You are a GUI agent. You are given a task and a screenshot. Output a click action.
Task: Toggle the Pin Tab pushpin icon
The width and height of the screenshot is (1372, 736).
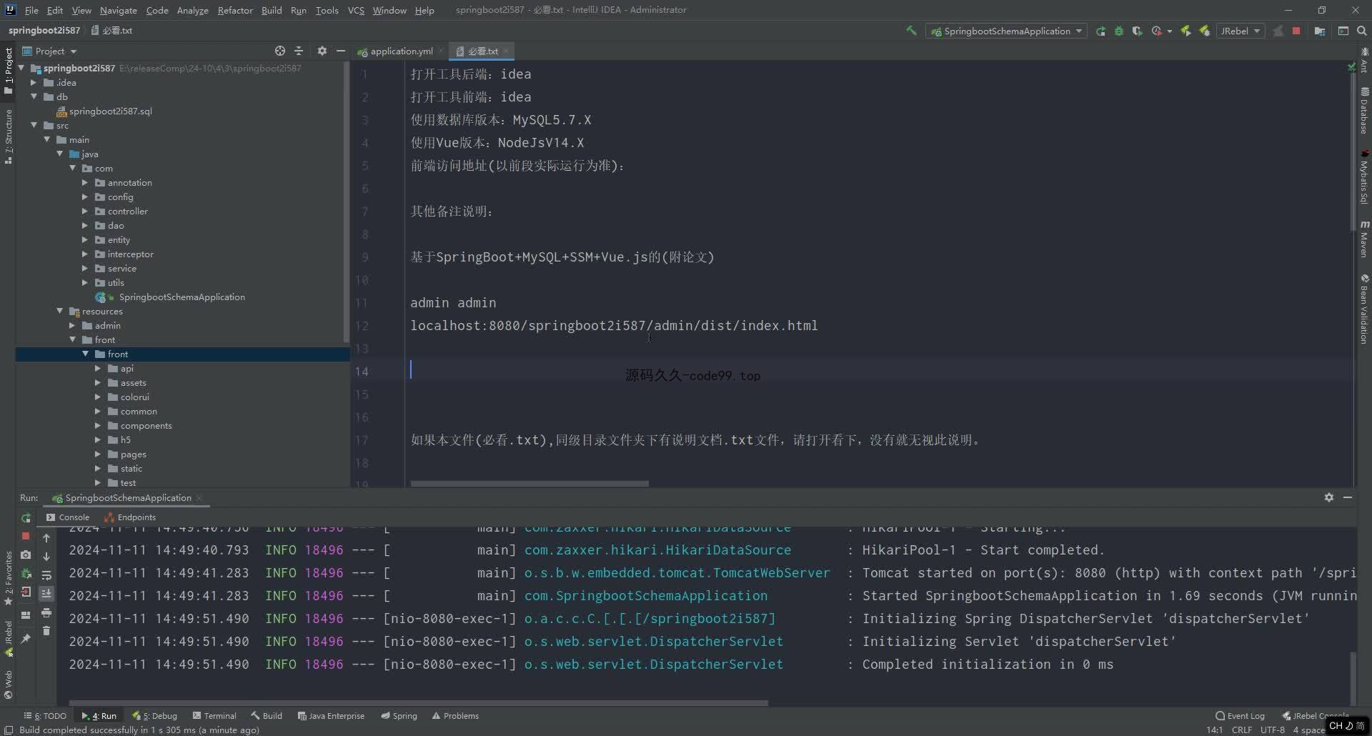click(26, 638)
